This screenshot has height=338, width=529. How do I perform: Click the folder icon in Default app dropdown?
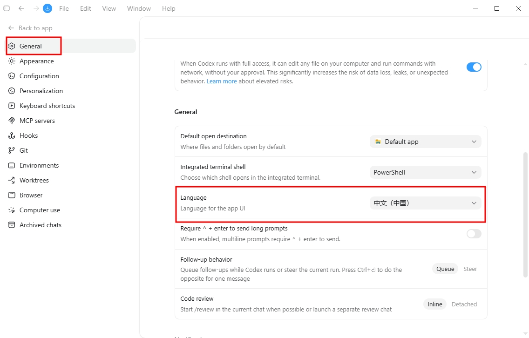(378, 142)
